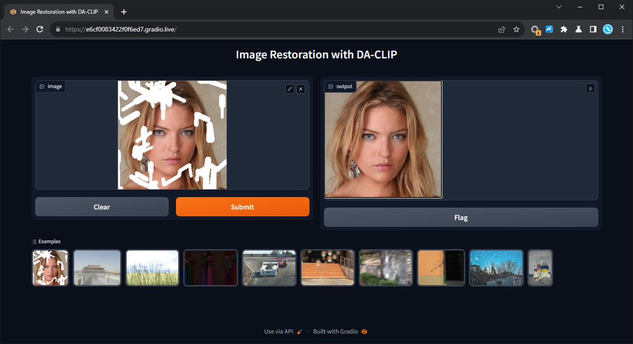This screenshot has width=633, height=344.
Task: Select the snowy blue scene example thumbnail
Action: coord(496,268)
